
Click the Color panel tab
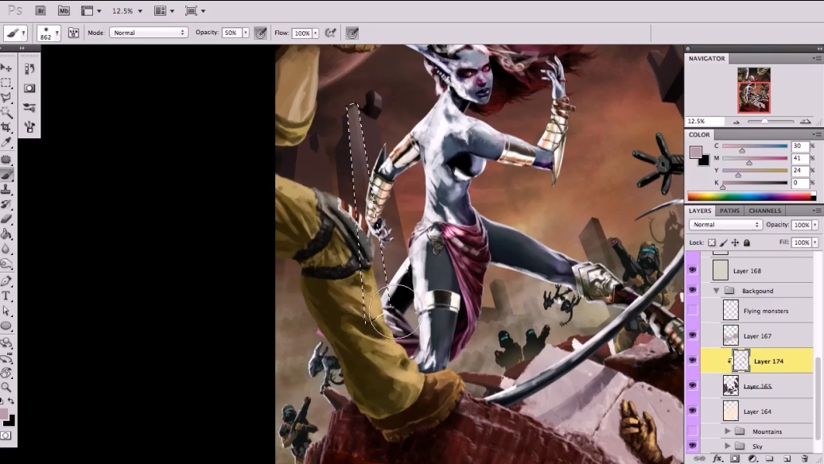tap(699, 134)
